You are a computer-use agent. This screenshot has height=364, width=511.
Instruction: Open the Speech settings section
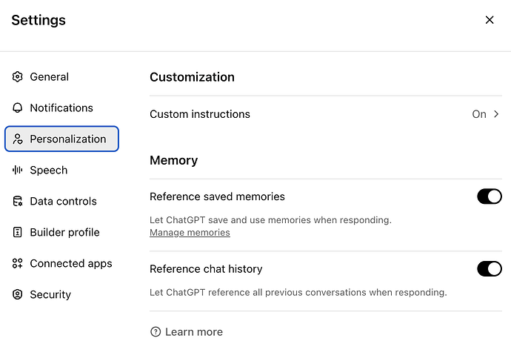pyautogui.click(x=49, y=171)
